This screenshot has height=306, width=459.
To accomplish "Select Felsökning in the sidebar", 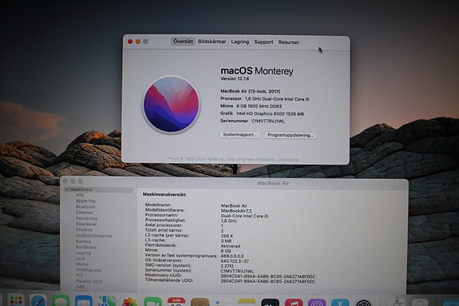I will pos(87,218).
